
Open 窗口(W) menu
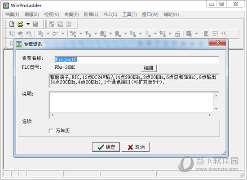click(x=150, y=14)
